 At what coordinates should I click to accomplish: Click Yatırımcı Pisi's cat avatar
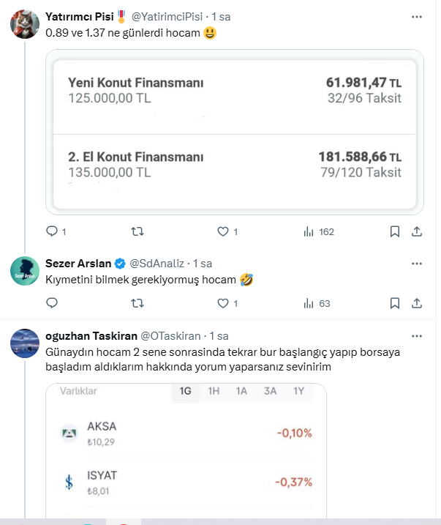(24, 23)
